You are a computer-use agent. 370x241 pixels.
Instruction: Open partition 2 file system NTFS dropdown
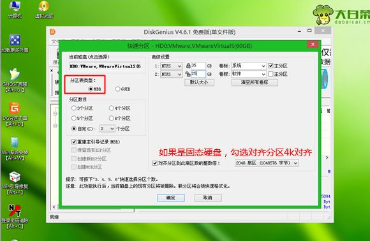click(x=172, y=74)
